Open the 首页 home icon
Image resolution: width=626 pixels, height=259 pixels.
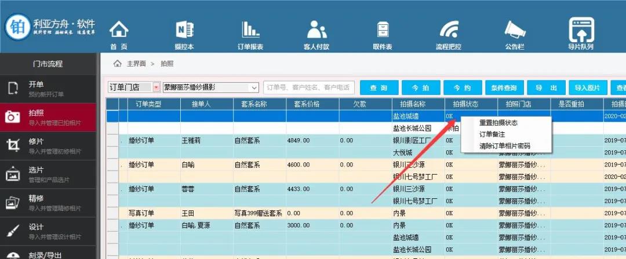point(119,29)
